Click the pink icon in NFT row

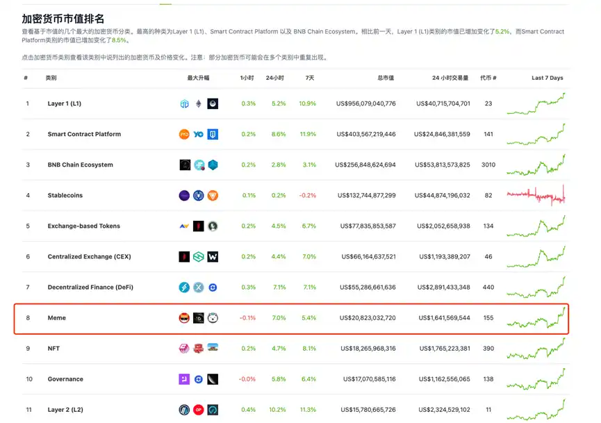tap(184, 348)
